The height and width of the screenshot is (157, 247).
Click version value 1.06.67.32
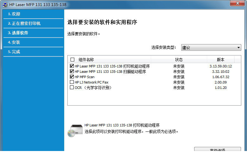(220, 77)
